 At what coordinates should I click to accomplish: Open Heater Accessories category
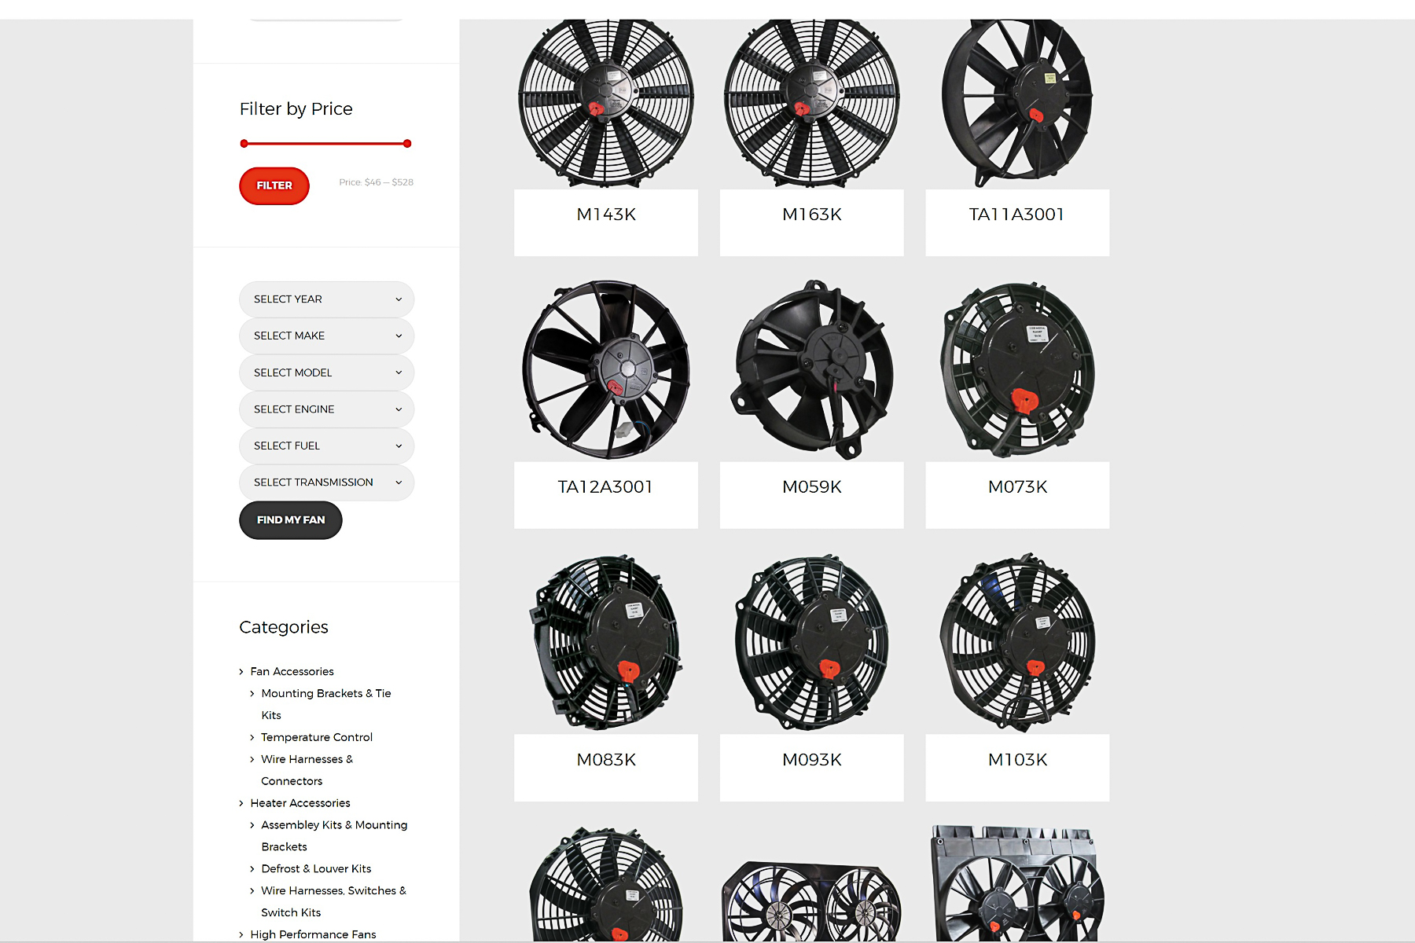[x=300, y=803]
